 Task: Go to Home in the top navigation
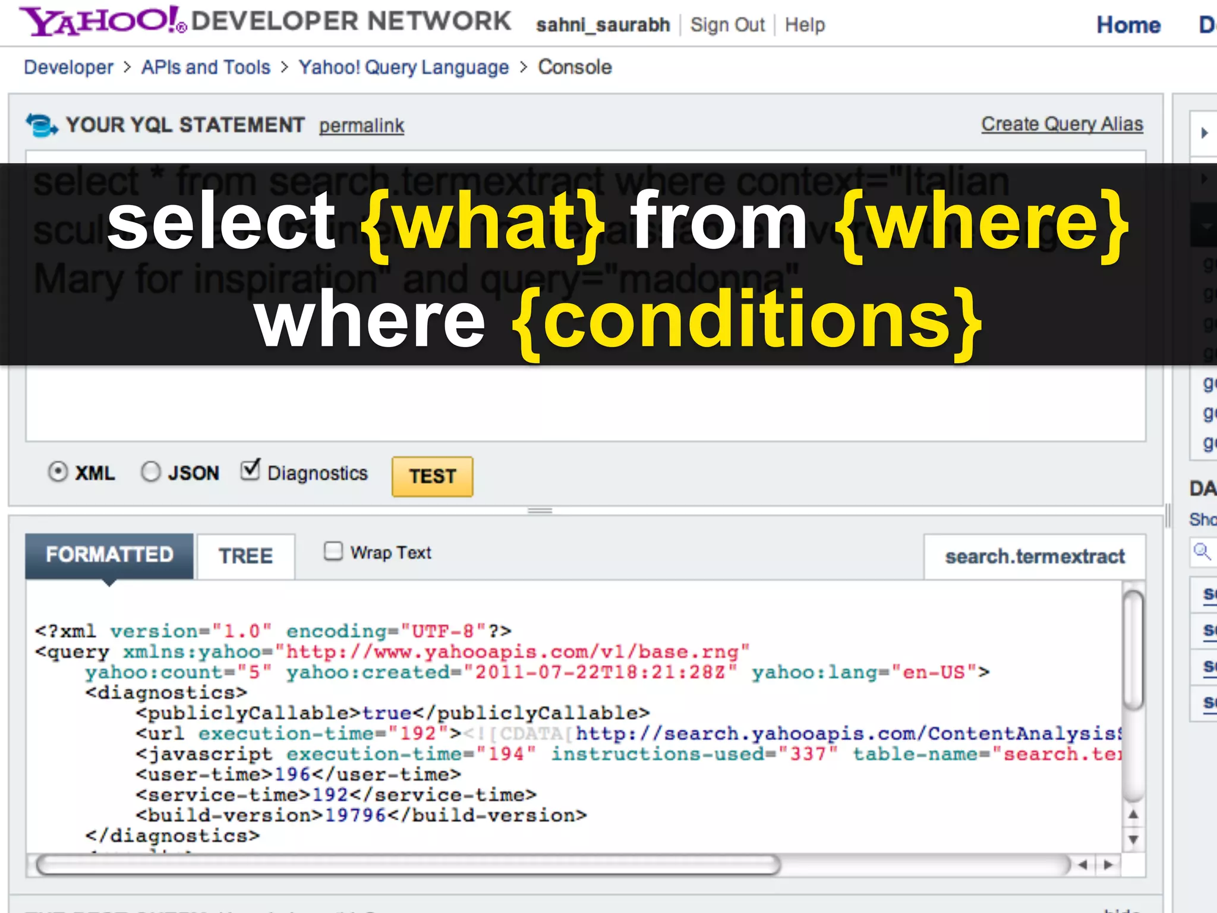coord(1128,25)
